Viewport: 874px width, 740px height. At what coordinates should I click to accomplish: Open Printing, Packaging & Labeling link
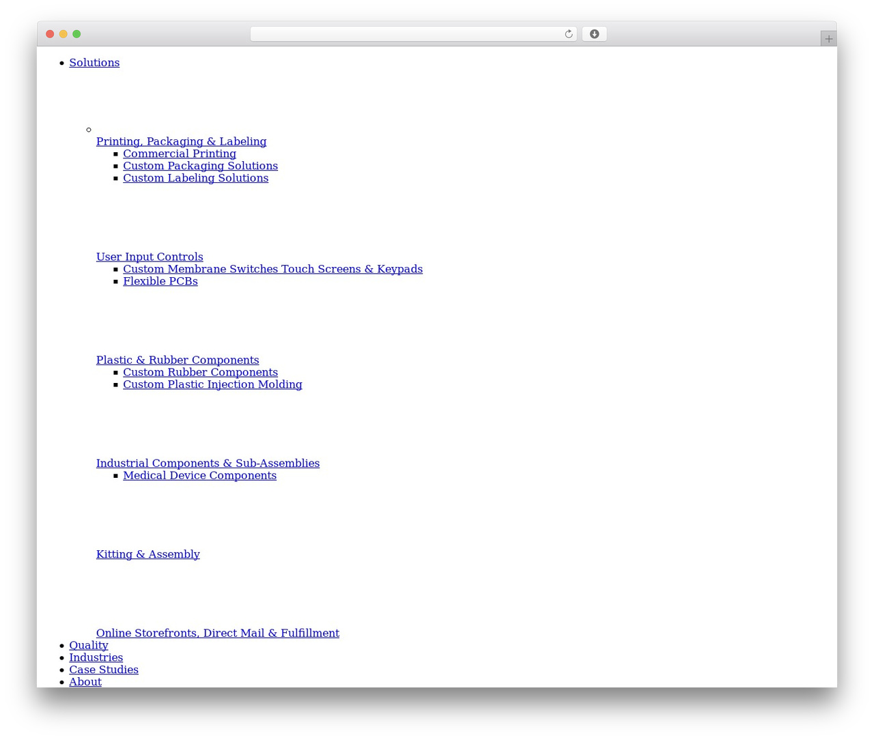point(181,142)
